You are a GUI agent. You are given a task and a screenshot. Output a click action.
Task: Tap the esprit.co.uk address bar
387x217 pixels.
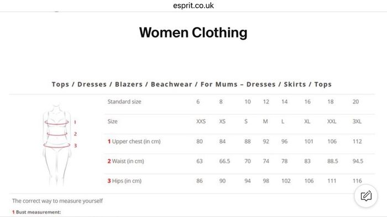193,6
